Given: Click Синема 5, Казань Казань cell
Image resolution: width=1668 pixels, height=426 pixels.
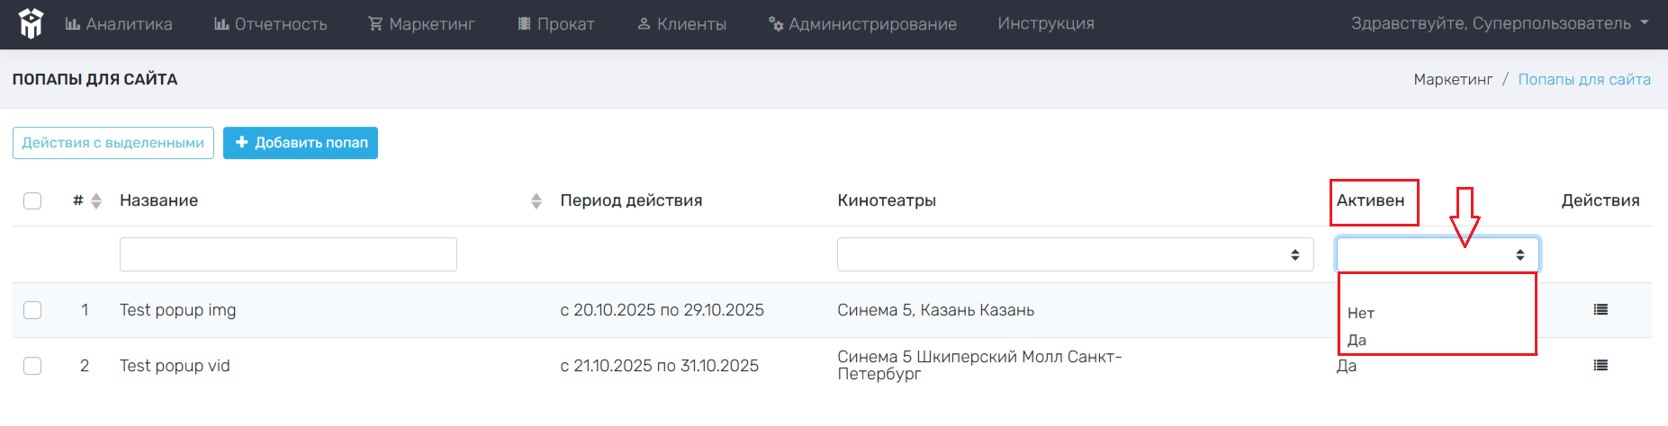Looking at the screenshot, I should 935,310.
